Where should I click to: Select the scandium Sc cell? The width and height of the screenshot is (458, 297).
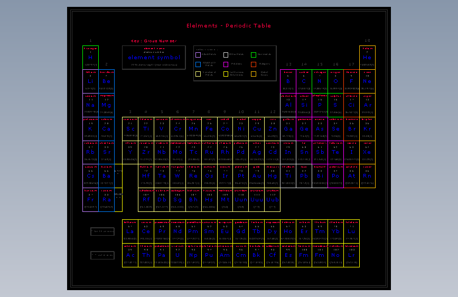pyautogui.click(x=130, y=128)
